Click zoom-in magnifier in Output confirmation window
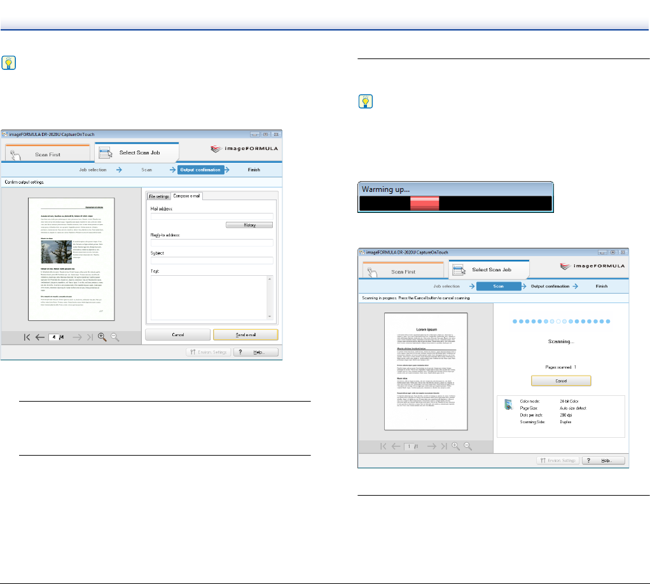Viewport: 650px width, 584px height. point(102,337)
